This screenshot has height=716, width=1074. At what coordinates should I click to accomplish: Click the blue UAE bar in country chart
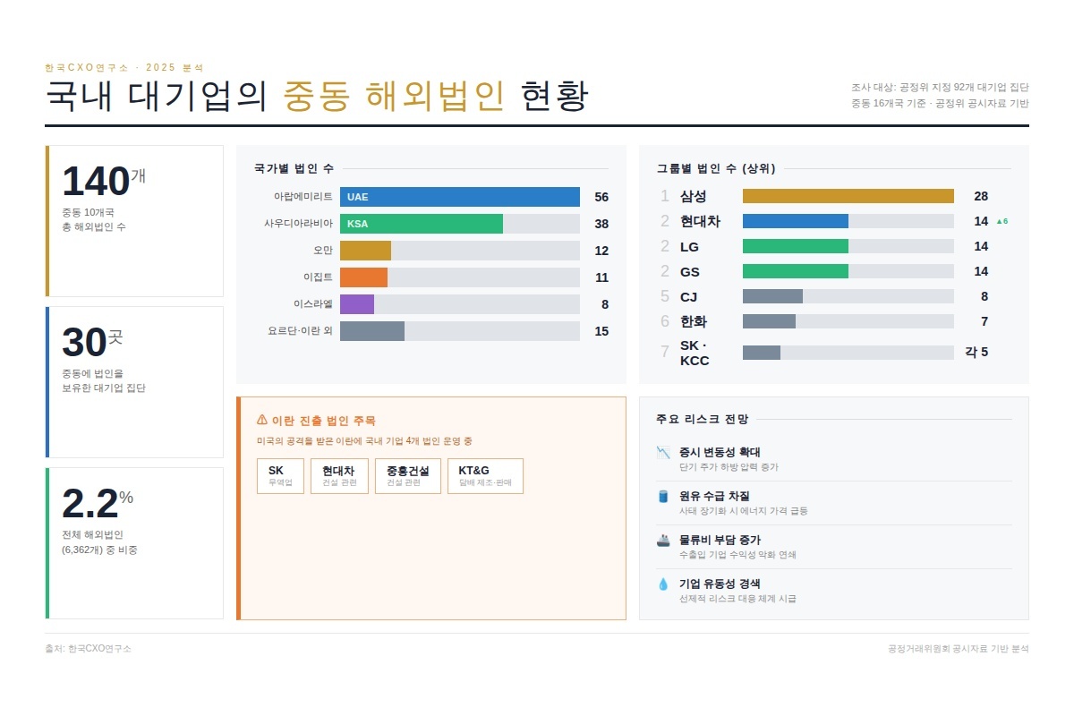pyautogui.click(x=460, y=197)
